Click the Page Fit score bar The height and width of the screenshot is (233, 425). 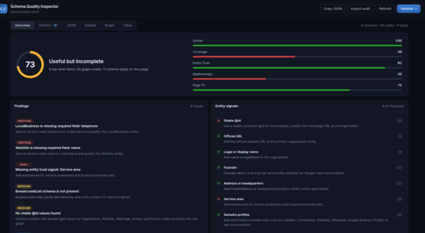pyautogui.click(x=297, y=90)
